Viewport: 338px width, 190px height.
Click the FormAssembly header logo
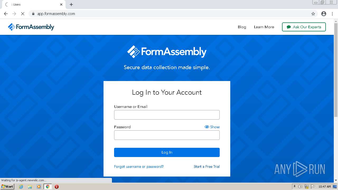click(x=31, y=27)
